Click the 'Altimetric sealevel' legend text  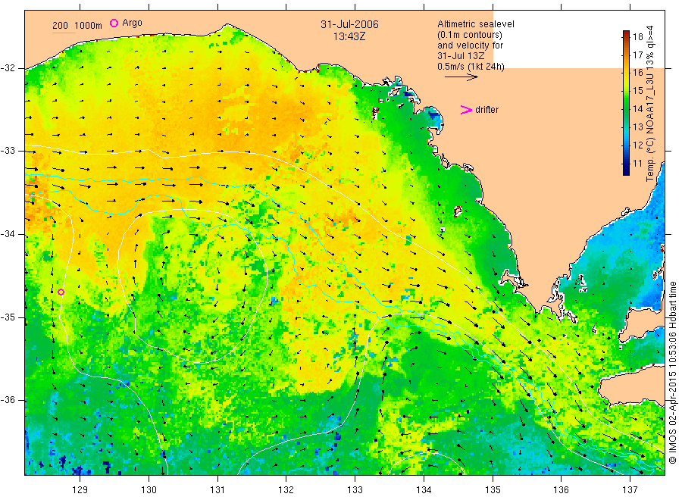476,24
